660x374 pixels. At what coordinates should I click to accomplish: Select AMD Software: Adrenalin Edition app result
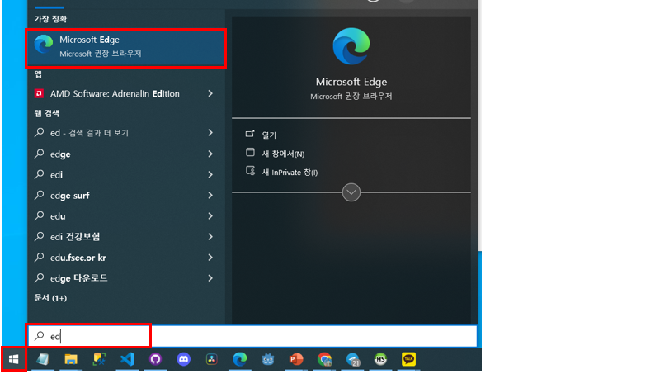126,93
